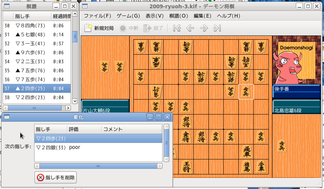324x189 pixels.
Task: Jump to last move toolbar icon
Action: 217,28
